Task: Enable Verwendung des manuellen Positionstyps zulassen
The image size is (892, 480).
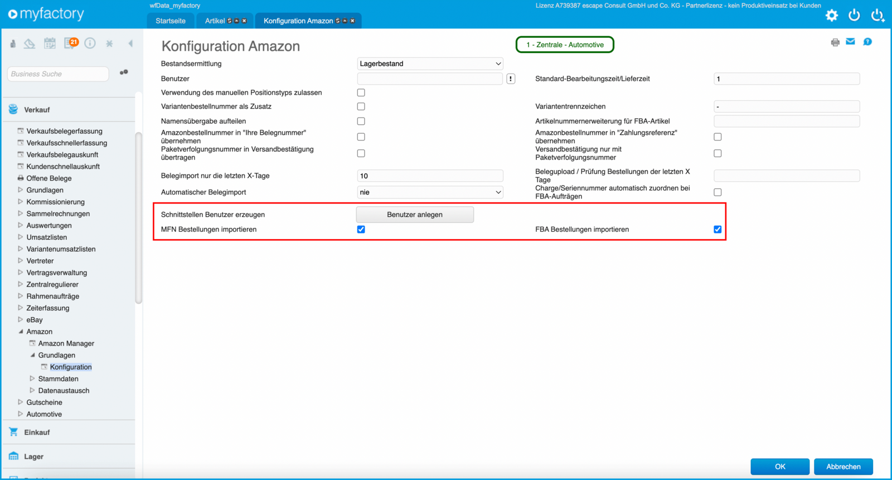Action: coord(361,93)
